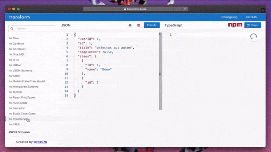Choose to Mongoose Schema
Screen dimensions: 271x152
click(x=24, y=87)
